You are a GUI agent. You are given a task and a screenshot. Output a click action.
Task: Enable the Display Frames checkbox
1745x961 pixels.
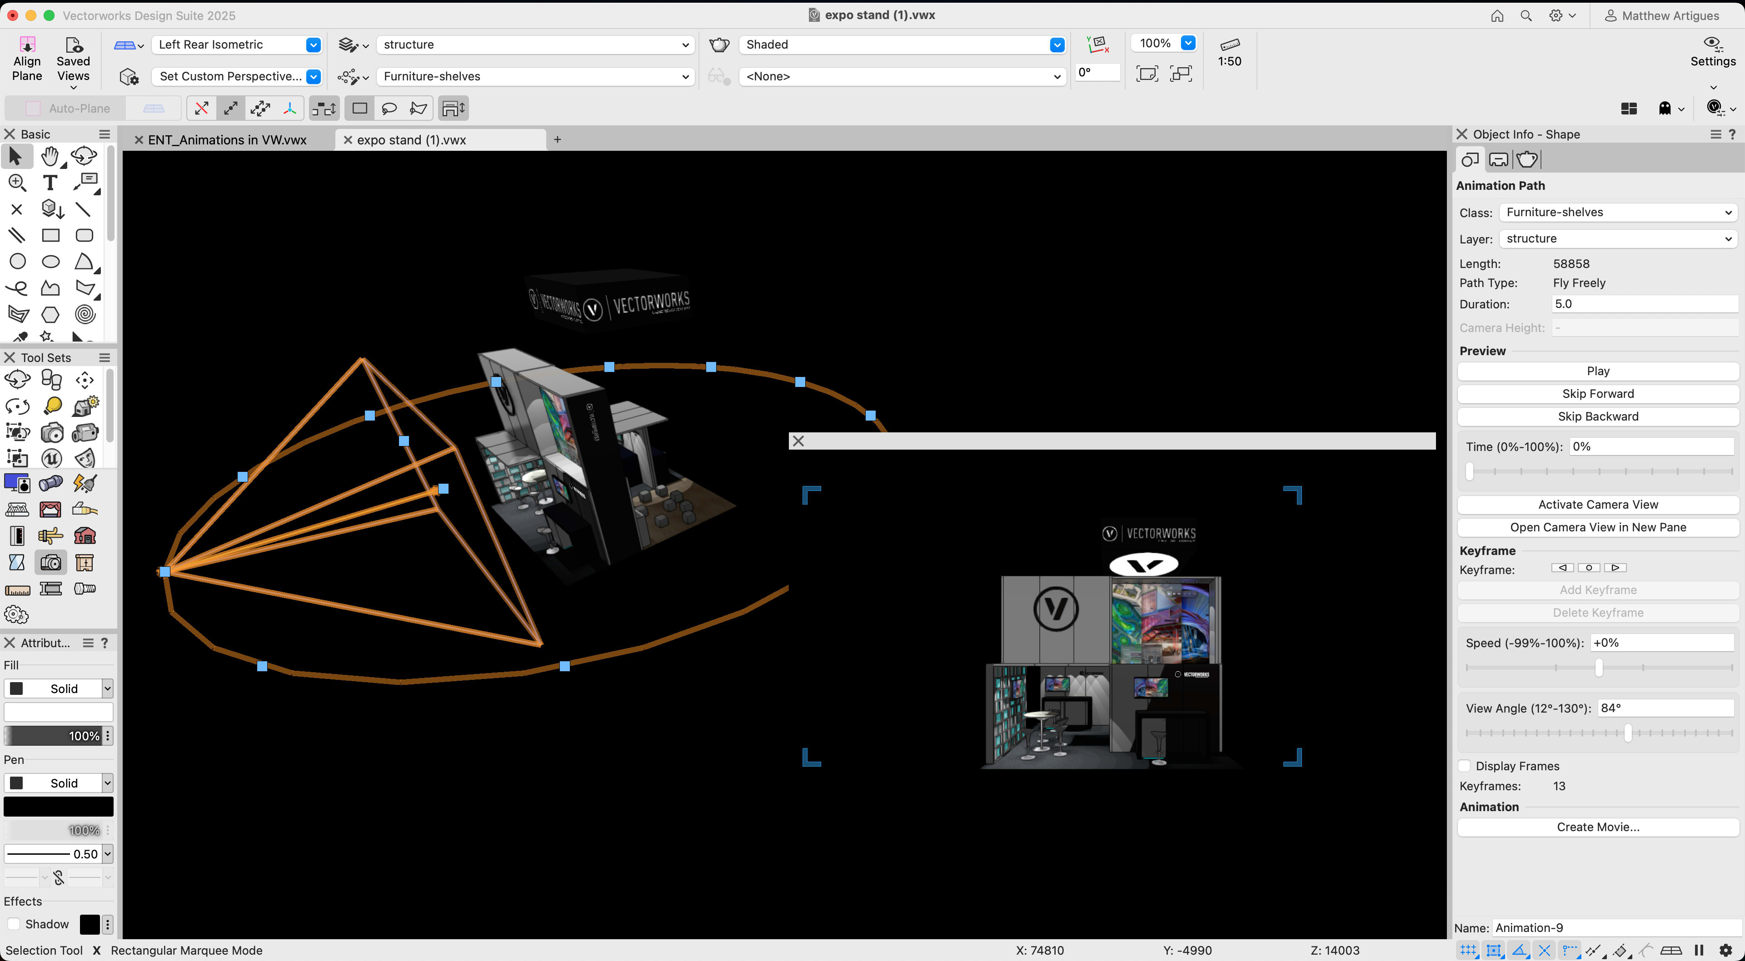[x=1465, y=766]
